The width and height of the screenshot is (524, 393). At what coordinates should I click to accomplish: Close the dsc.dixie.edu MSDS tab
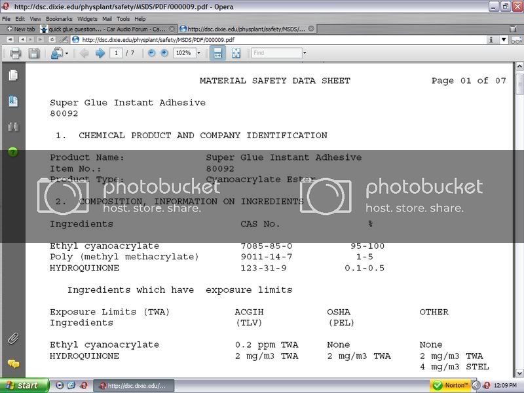(x=311, y=29)
